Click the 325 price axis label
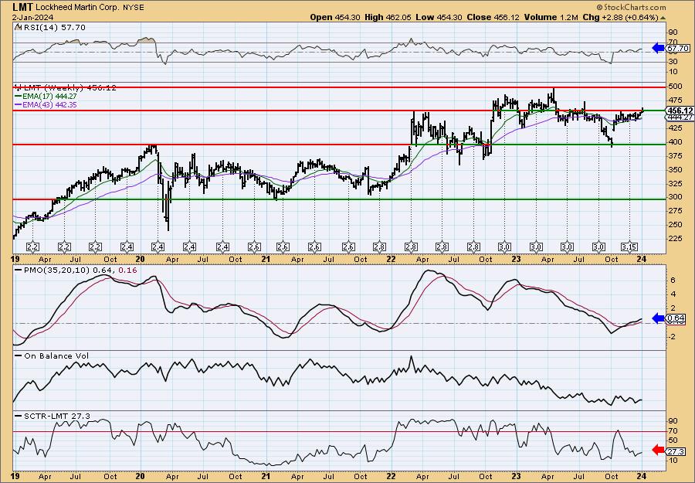This screenshot has height=483, width=695. point(675,183)
